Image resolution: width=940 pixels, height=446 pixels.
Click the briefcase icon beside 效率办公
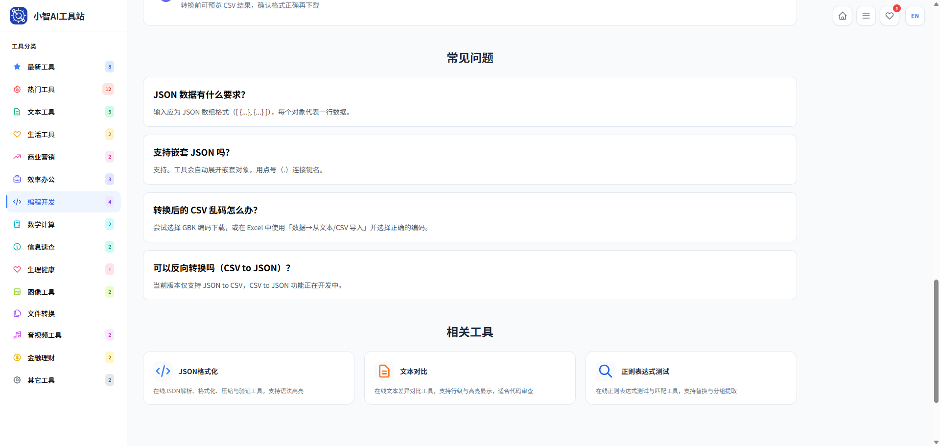pos(17,179)
